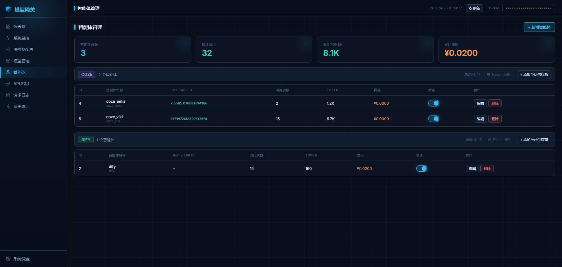562x267 pixels.
Task: Click the 总调用: 17 stat text
Action: [x=472, y=75]
